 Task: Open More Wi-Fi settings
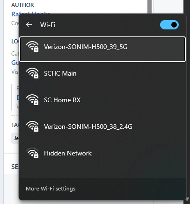[x=51, y=189]
